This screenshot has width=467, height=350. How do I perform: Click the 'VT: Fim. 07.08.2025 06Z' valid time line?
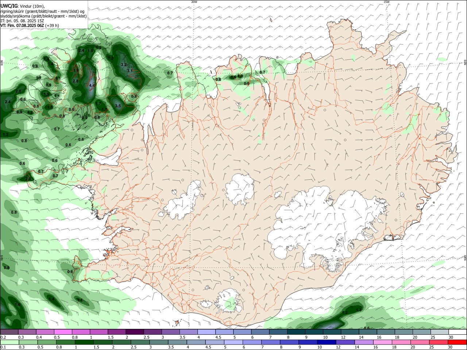tap(22, 26)
